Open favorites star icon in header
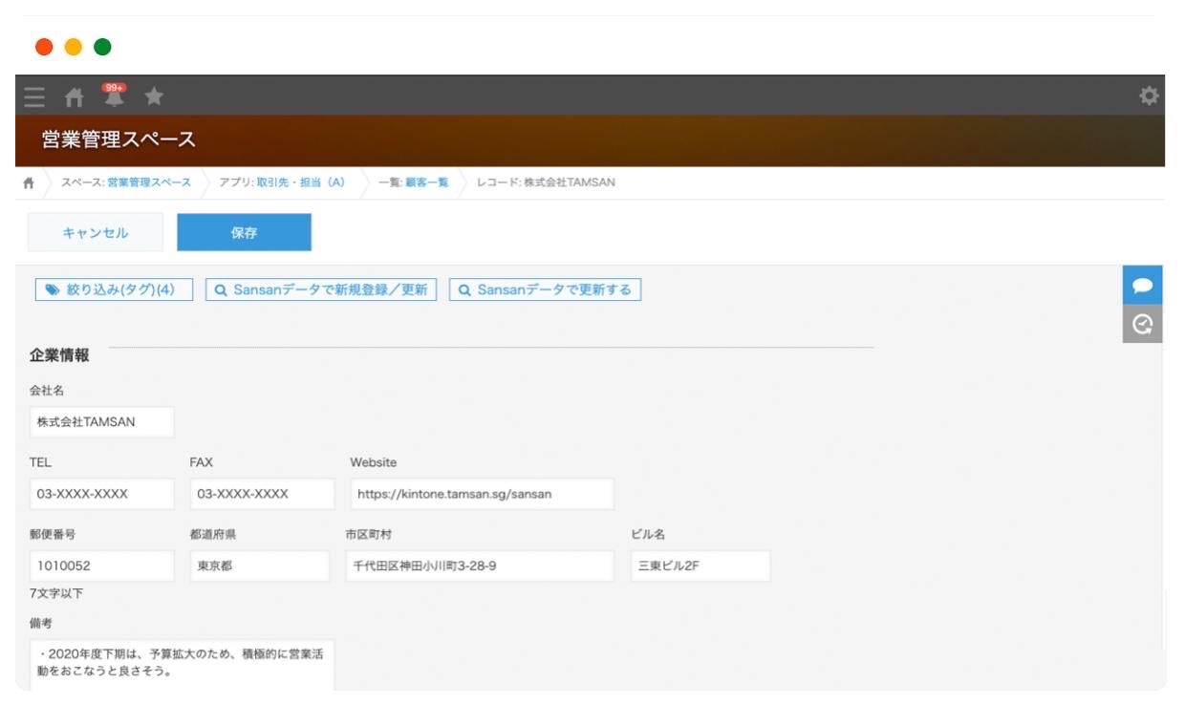The image size is (1185, 726). coord(154,96)
